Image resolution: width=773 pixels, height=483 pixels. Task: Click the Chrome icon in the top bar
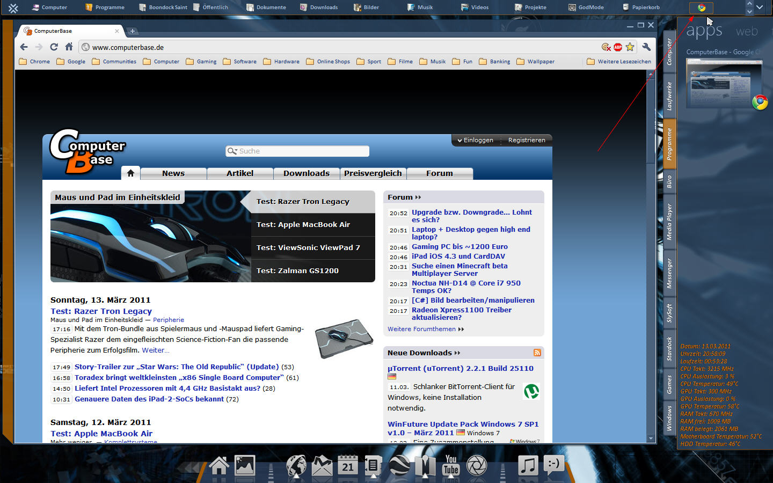pos(702,8)
